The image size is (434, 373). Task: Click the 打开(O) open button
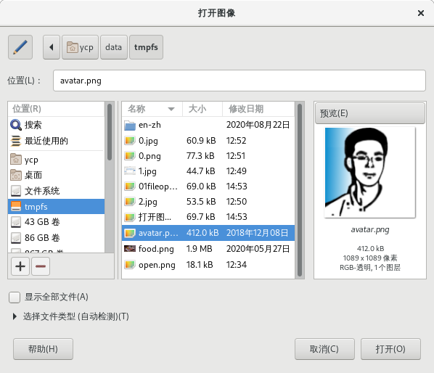(x=390, y=349)
